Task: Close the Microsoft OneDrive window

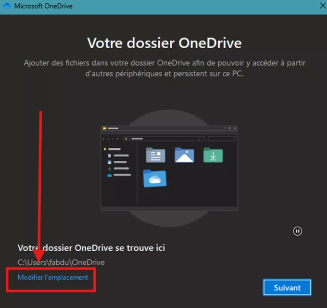Action: coord(323,6)
